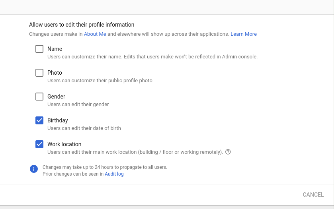This screenshot has width=334, height=209.
Task: Check the Gender checkbox
Action: (x=39, y=97)
